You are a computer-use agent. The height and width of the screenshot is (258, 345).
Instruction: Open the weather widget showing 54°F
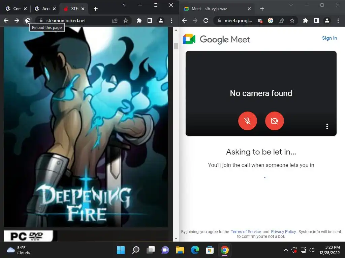[19, 250]
